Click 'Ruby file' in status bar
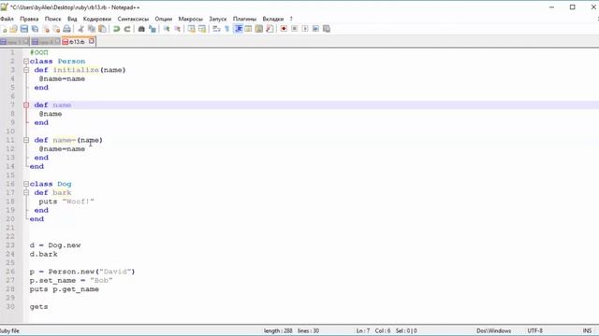The image size is (599, 336). [x=9, y=330]
